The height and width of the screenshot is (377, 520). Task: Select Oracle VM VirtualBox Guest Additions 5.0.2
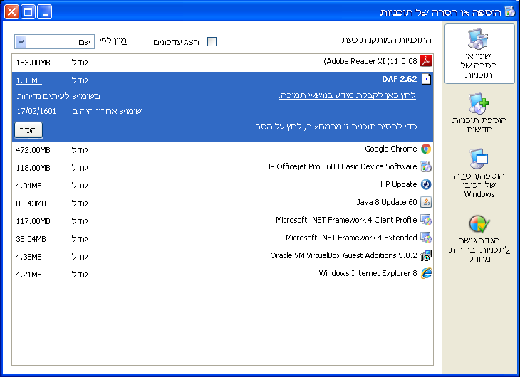(x=222, y=257)
